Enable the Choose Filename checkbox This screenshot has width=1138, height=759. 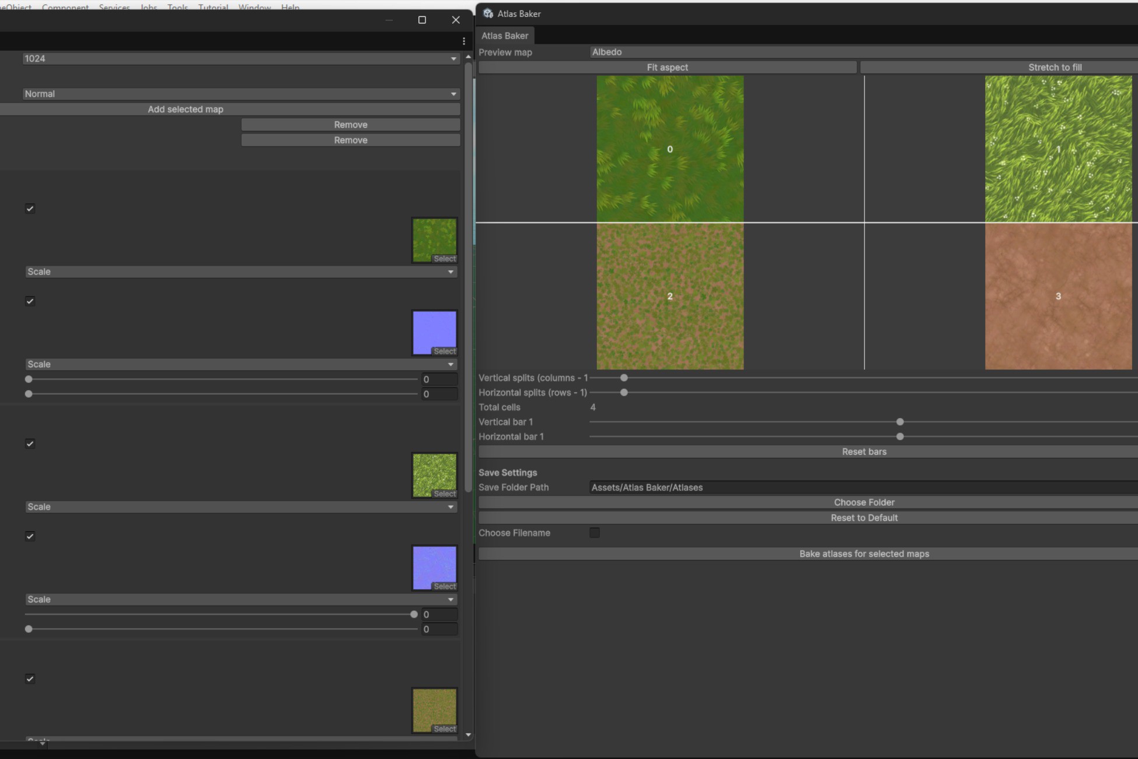[595, 532]
